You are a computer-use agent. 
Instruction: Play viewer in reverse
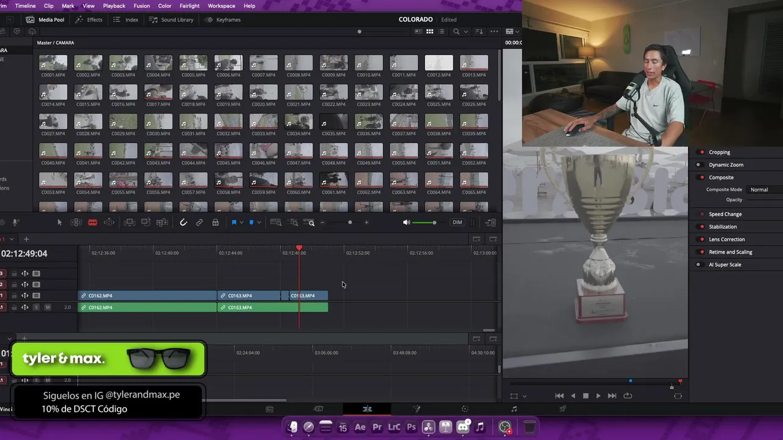click(573, 395)
